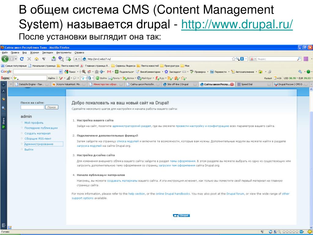Screen dimensions: 313x235
Task: Open Google toolbar wrench settings icon
Action: [x=300, y=72]
